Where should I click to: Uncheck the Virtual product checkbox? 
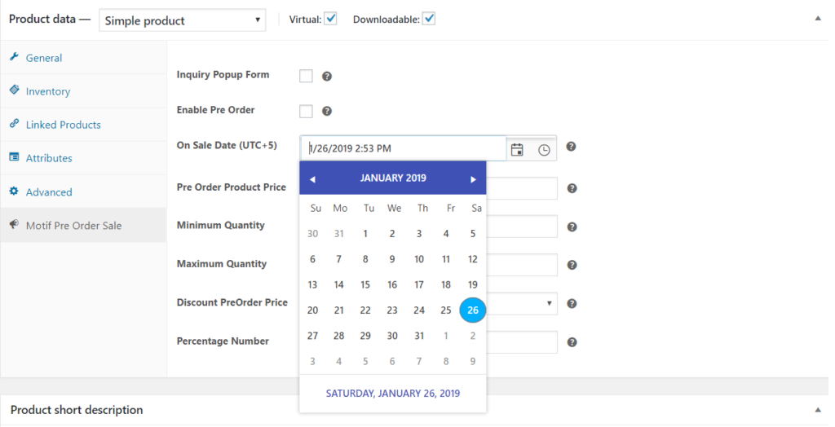330,19
